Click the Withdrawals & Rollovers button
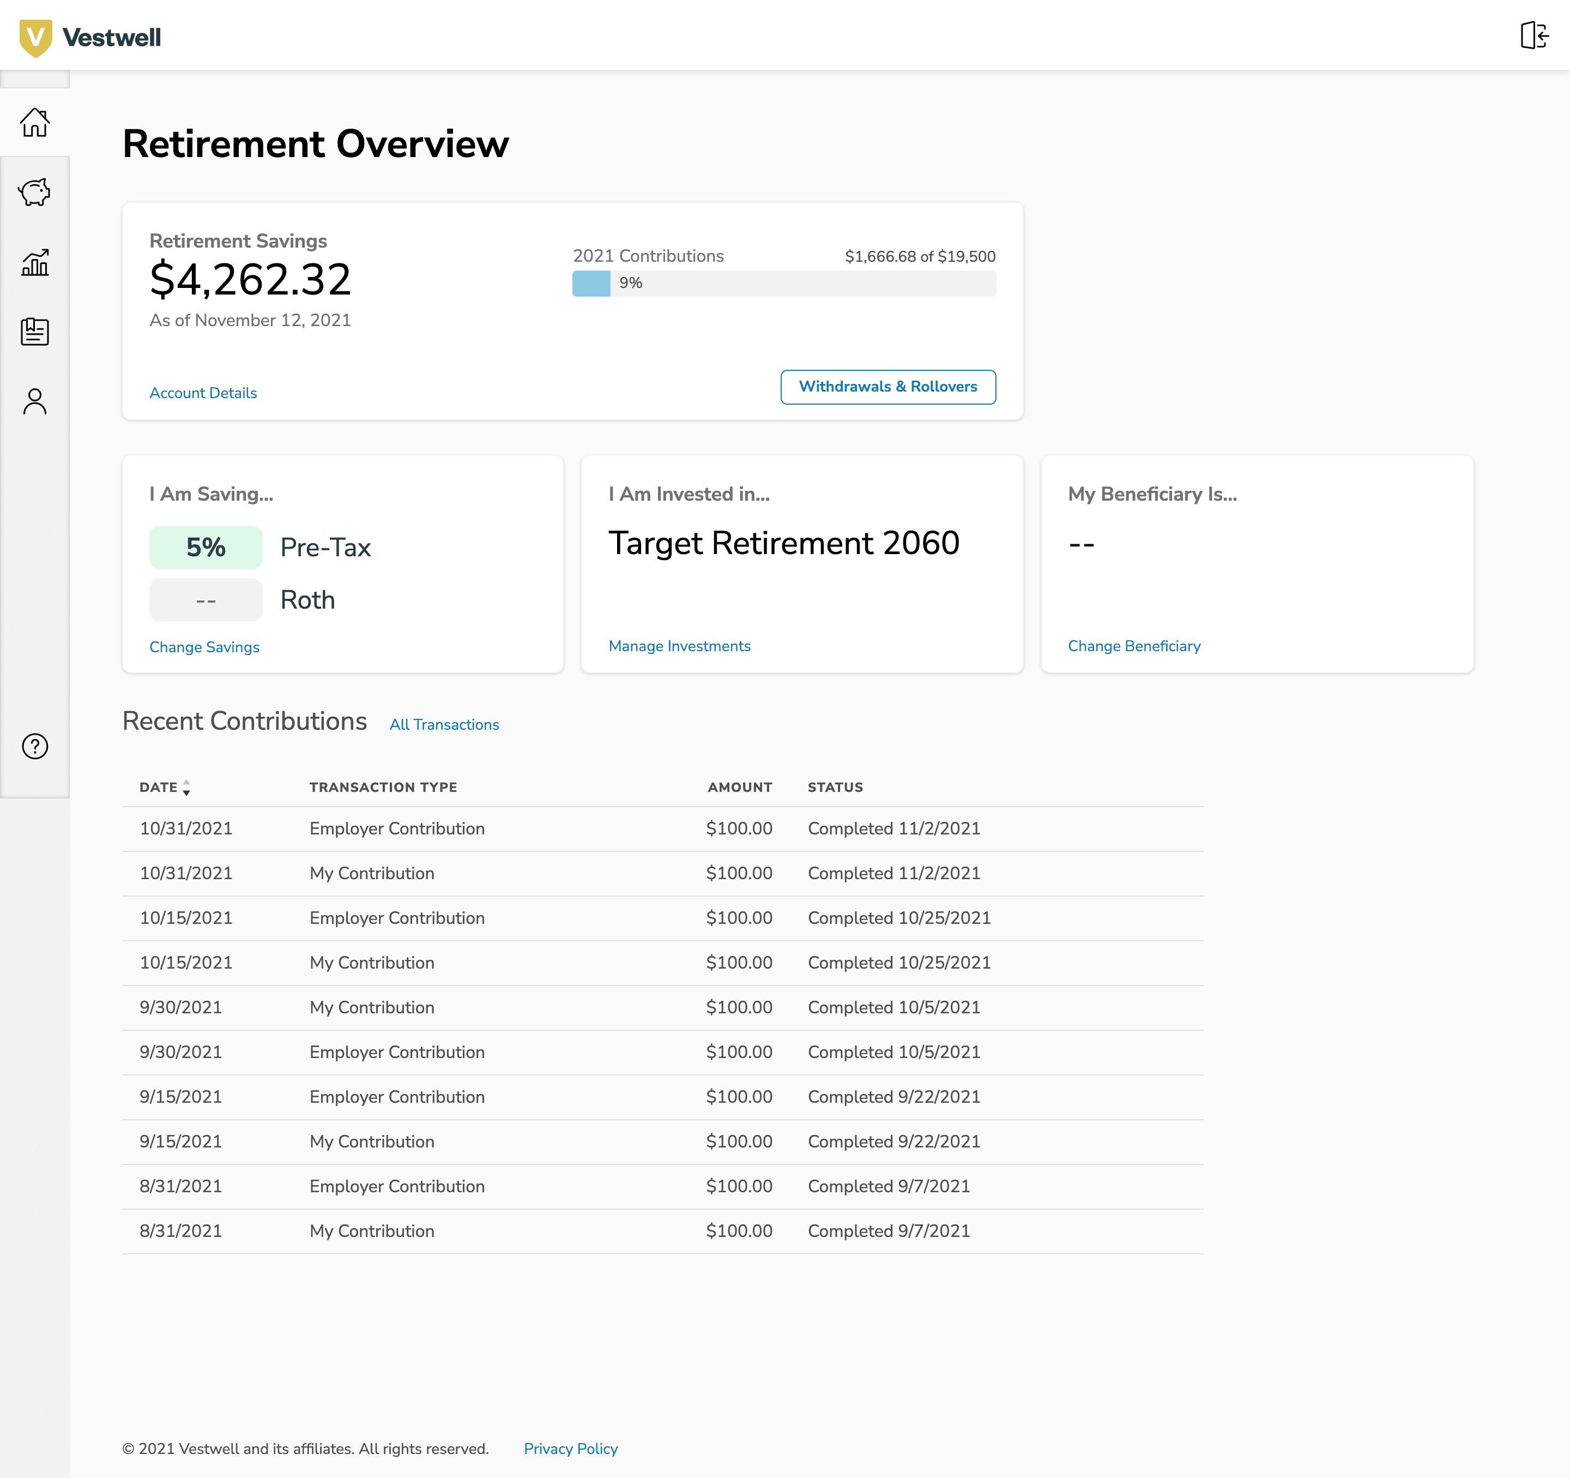This screenshot has width=1570, height=1478. point(887,387)
